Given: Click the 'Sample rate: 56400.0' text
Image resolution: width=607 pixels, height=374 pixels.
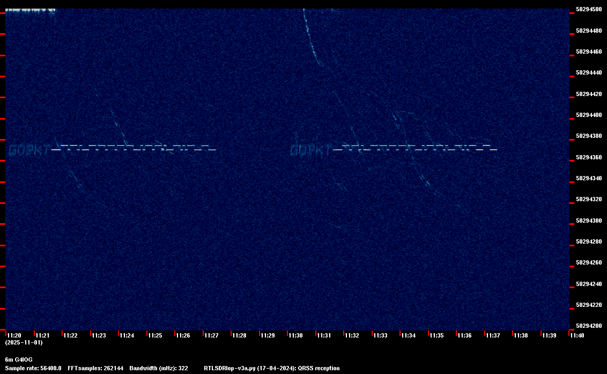Looking at the screenshot, I should pyautogui.click(x=33, y=368).
